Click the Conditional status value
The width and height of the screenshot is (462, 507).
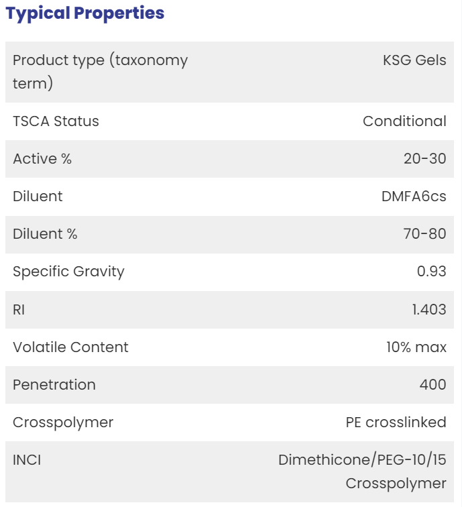[404, 121]
